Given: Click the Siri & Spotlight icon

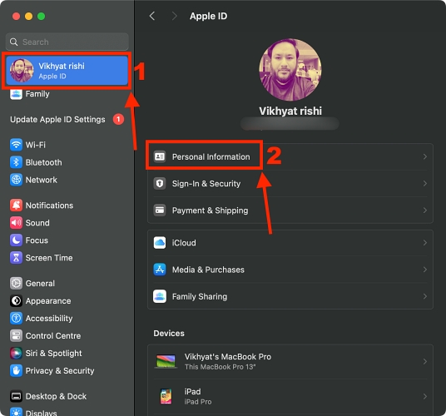Looking at the screenshot, I should click(16, 353).
